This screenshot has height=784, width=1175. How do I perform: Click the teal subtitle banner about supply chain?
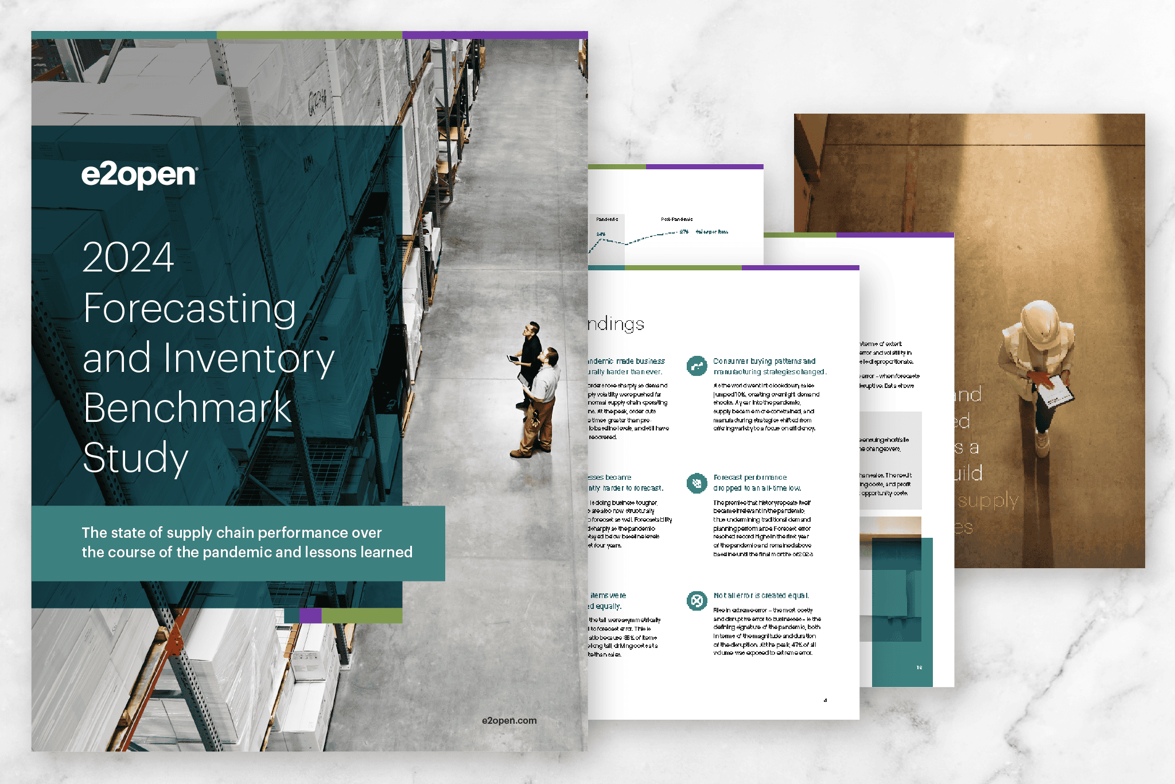point(238,542)
